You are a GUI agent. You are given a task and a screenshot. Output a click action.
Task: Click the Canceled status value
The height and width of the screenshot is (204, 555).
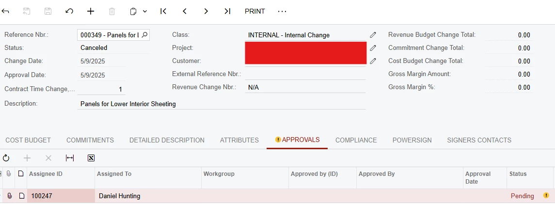point(94,48)
